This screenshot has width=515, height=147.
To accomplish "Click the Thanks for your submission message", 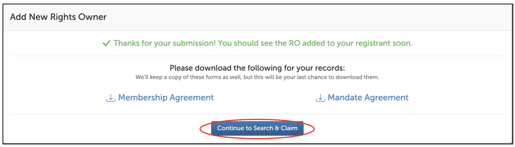I will coord(263,43).
